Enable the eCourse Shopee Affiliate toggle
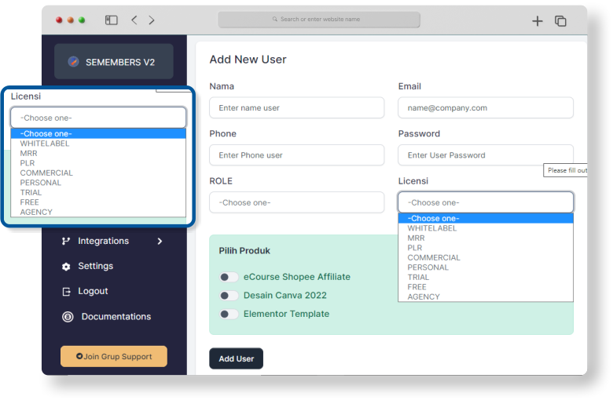 coord(229,277)
